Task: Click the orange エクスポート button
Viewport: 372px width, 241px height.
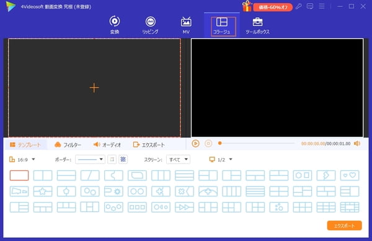Action: (x=344, y=226)
